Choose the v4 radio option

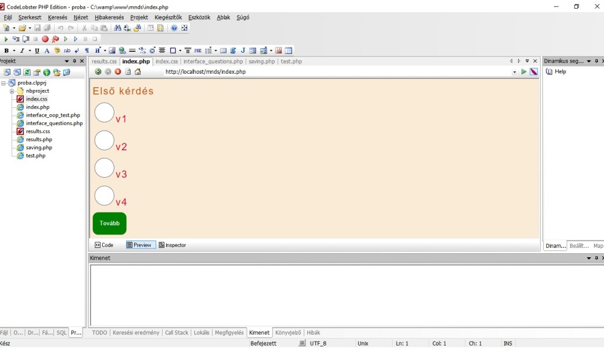[105, 196]
